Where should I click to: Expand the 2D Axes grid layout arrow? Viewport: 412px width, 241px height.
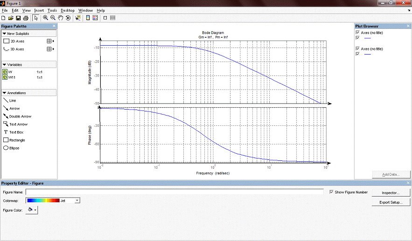54,41
